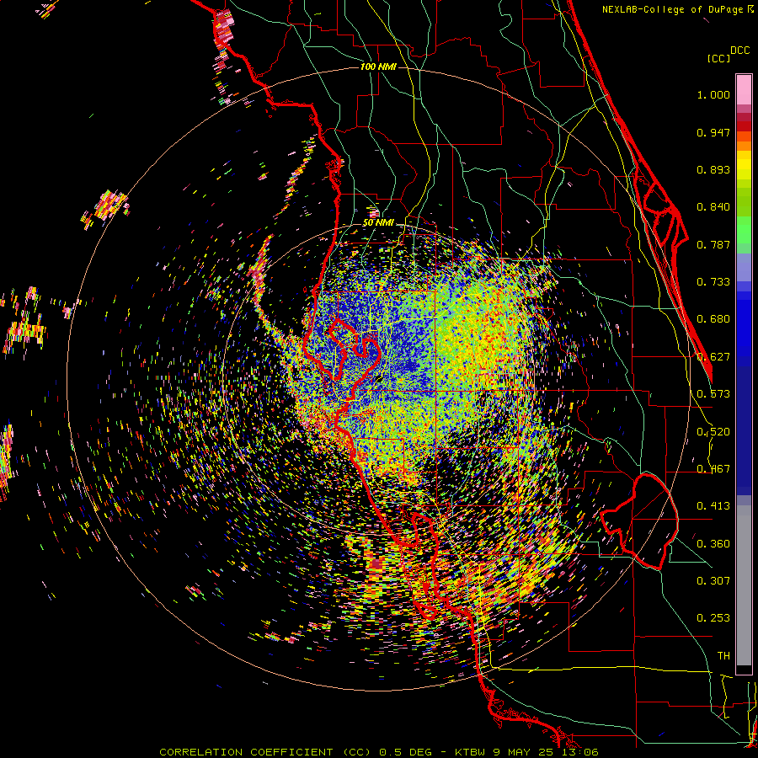Click the 0.253 scale value
This screenshot has height=758, width=758.
713,618
